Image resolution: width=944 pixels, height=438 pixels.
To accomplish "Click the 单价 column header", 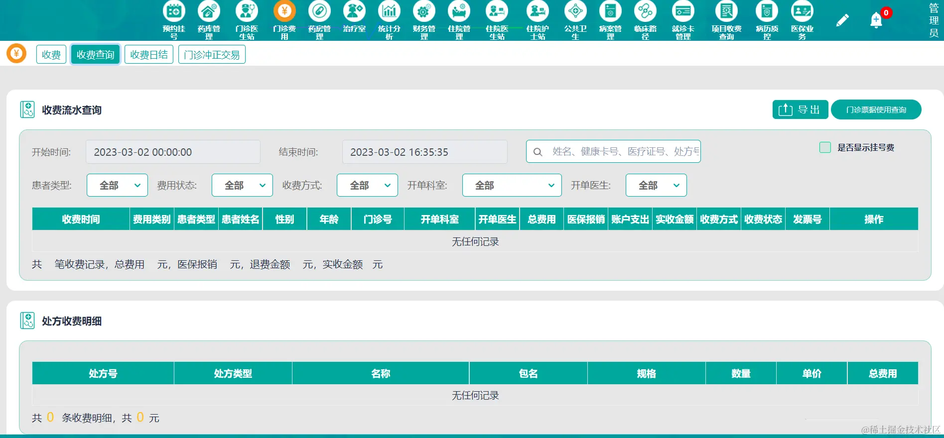I will 811,373.
